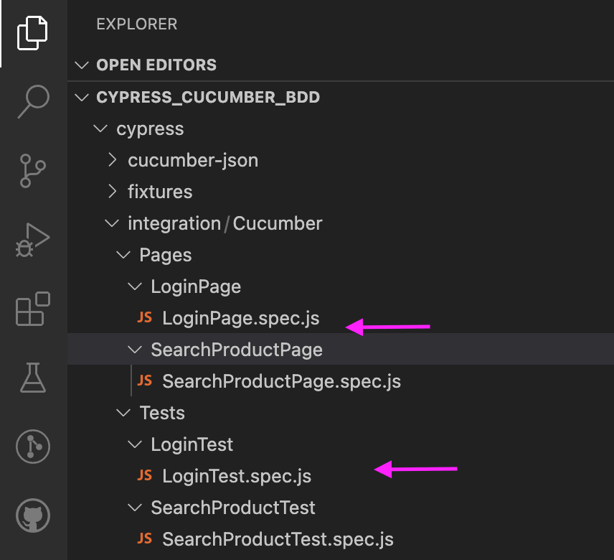Open the Run and Debug view
Screen dimensions: 614x560
[33, 239]
